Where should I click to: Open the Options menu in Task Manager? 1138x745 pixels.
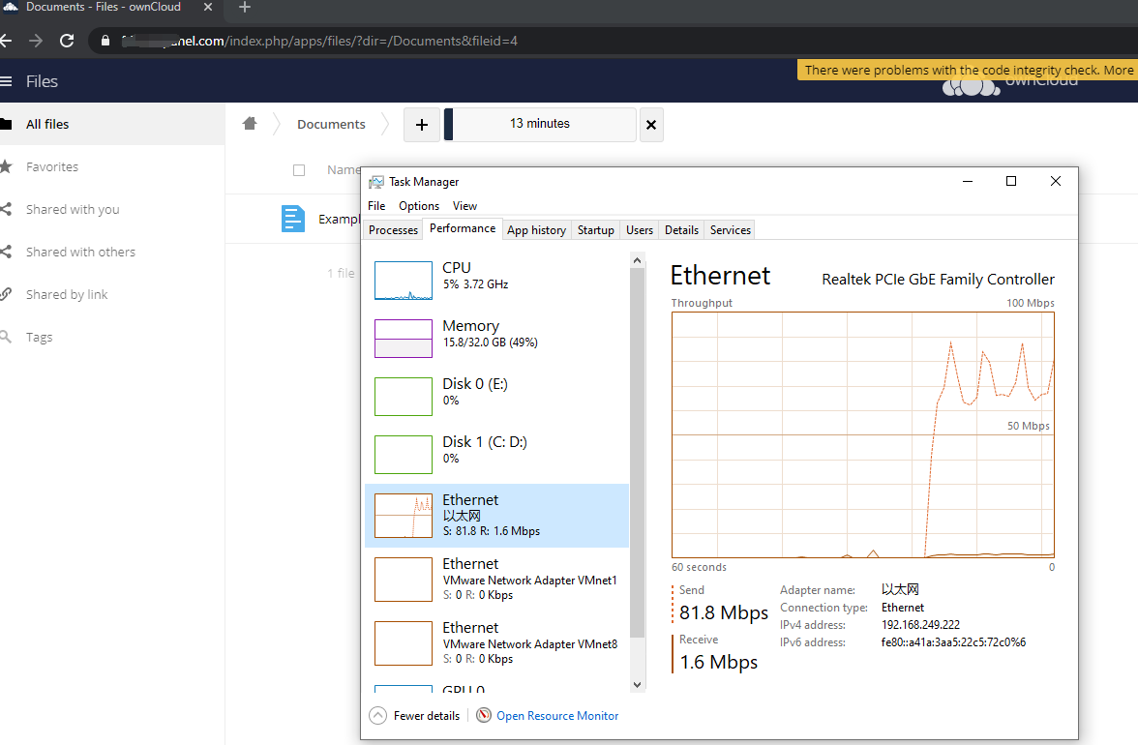419,206
